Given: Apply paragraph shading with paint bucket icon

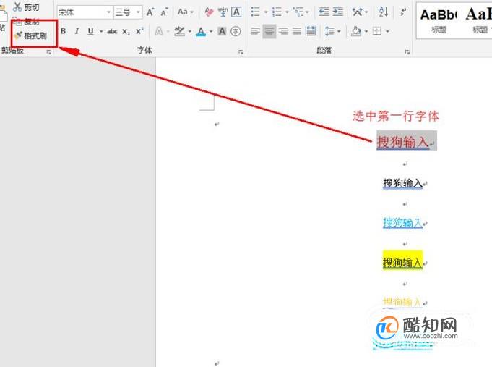Looking at the screenshot, I should coord(356,31).
